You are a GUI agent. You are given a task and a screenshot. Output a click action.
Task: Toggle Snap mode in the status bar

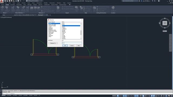(x=120, y=96)
